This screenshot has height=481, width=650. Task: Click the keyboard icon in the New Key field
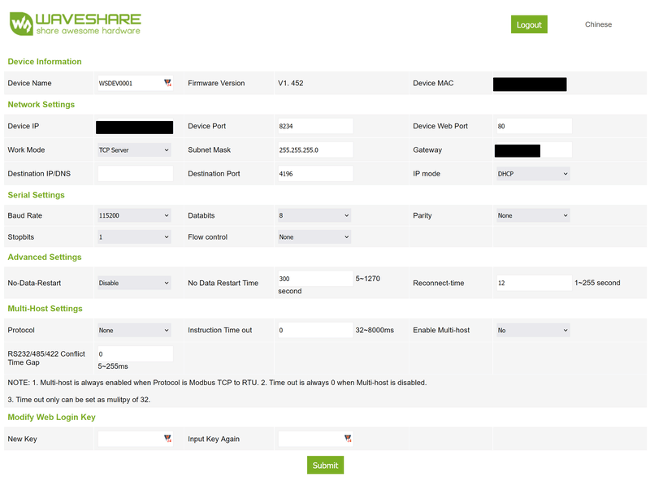pyautogui.click(x=168, y=439)
